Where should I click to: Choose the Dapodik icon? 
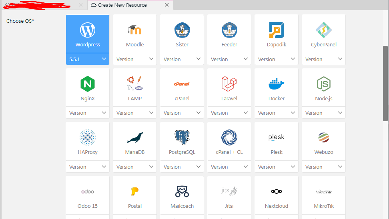click(277, 30)
